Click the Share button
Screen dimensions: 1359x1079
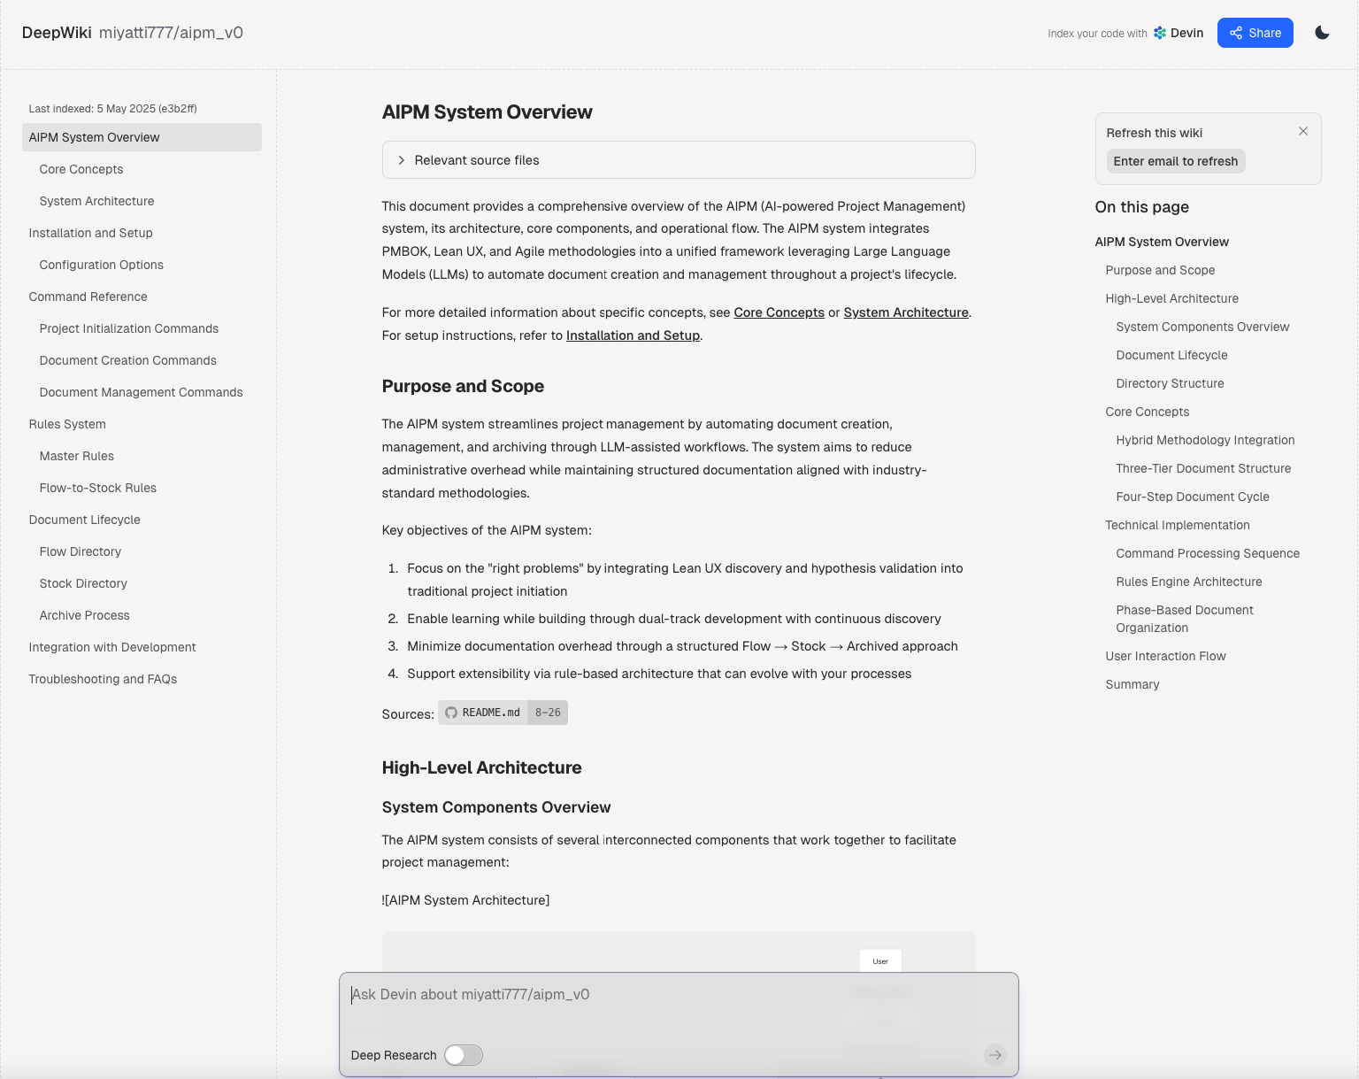[x=1255, y=33]
